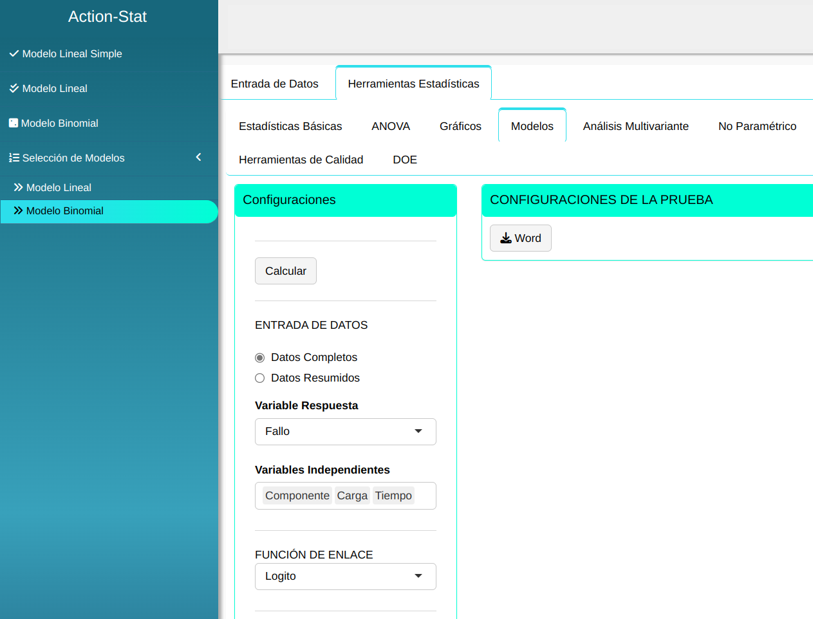Viewport: 813px width, 619px height.
Task: Open the Gráficos tab
Action: click(460, 126)
